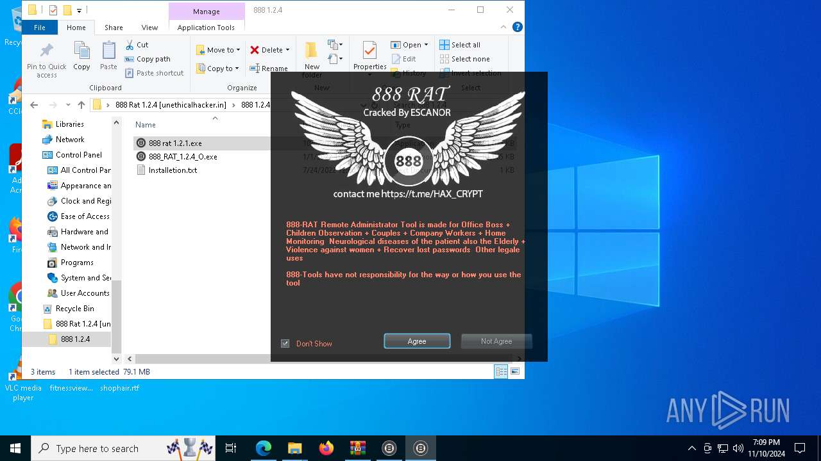Select 888 rat 1.2.1.exe file
The height and width of the screenshot is (461, 821).
pyautogui.click(x=175, y=143)
